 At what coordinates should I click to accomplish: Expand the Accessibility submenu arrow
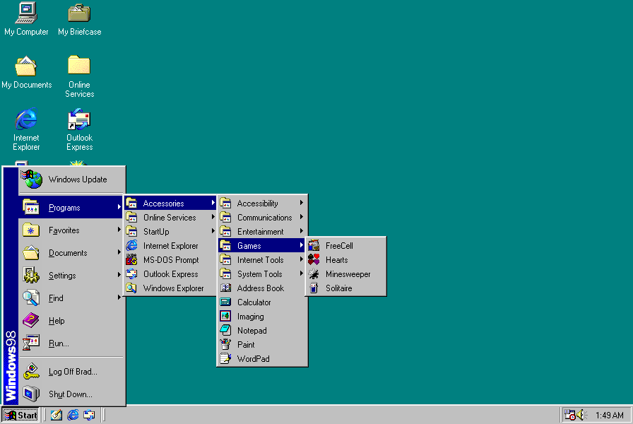tap(302, 203)
